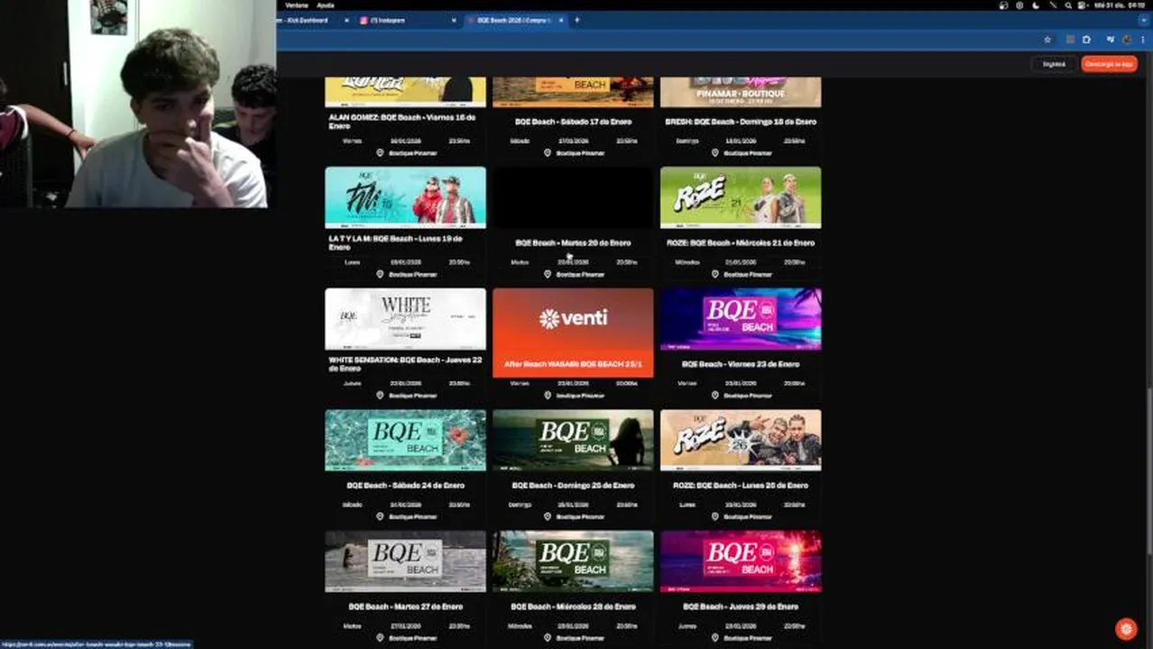1153x649 pixels.
Task: Click location pin under BRESH Domingo 18 event
Action: tap(715, 153)
